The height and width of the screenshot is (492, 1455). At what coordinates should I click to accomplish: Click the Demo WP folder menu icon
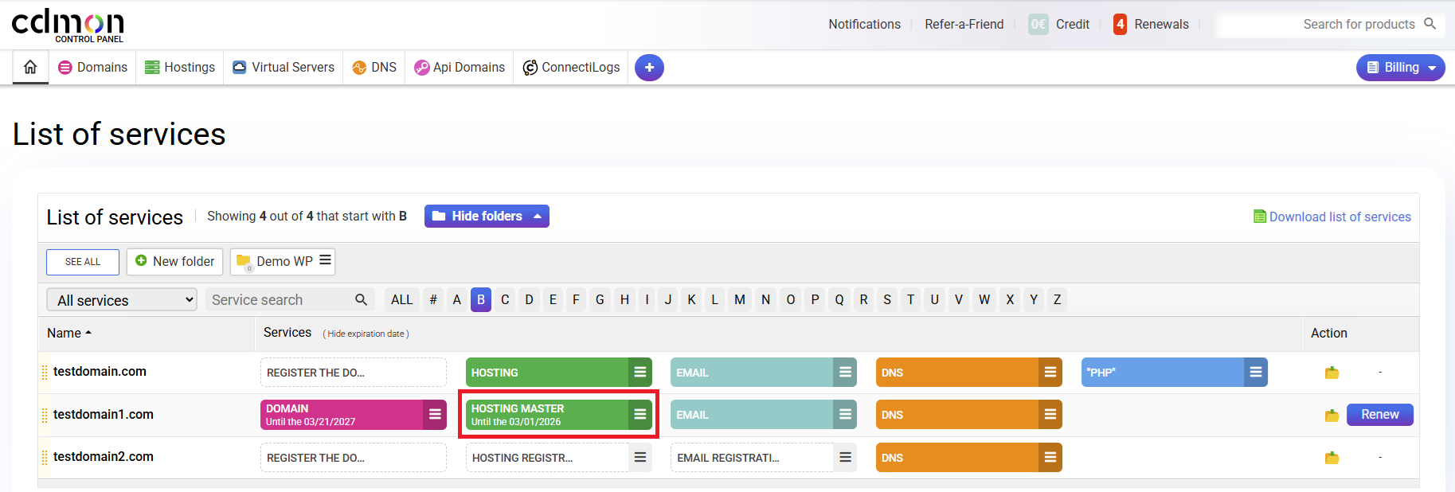(325, 260)
